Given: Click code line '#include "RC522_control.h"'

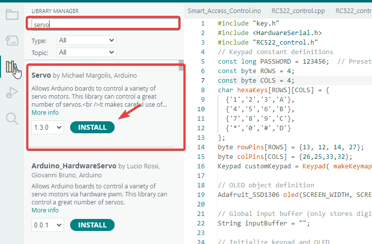Looking at the screenshot, I should (x=268, y=42).
